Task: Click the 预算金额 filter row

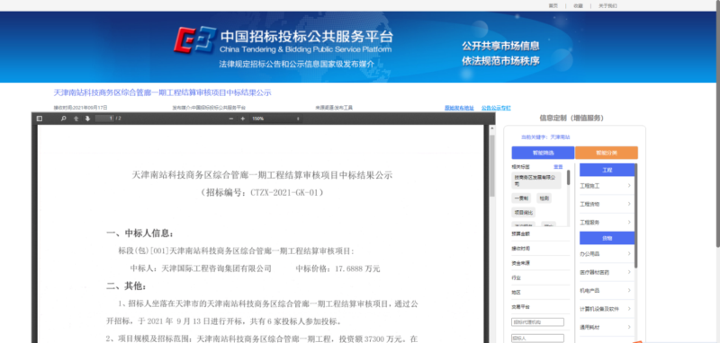Action: tap(541, 233)
